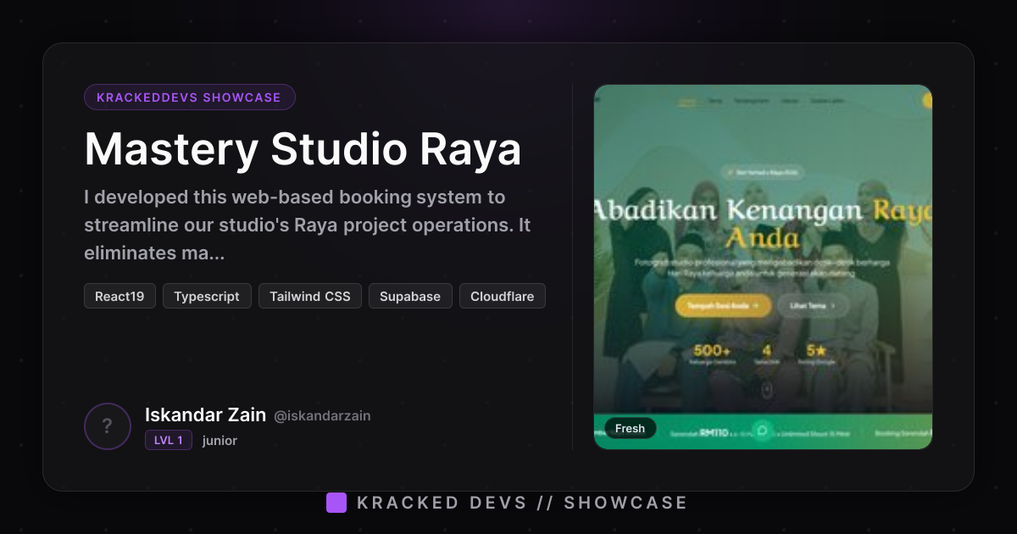Click the project description paragraph
This screenshot has width=1017, height=534.
308,225
